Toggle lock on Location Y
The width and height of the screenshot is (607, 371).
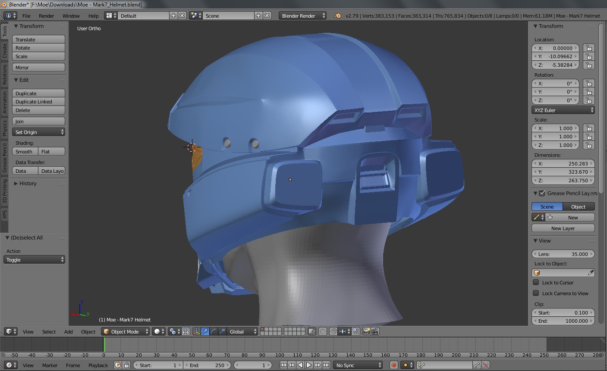[x=588, y=56]
